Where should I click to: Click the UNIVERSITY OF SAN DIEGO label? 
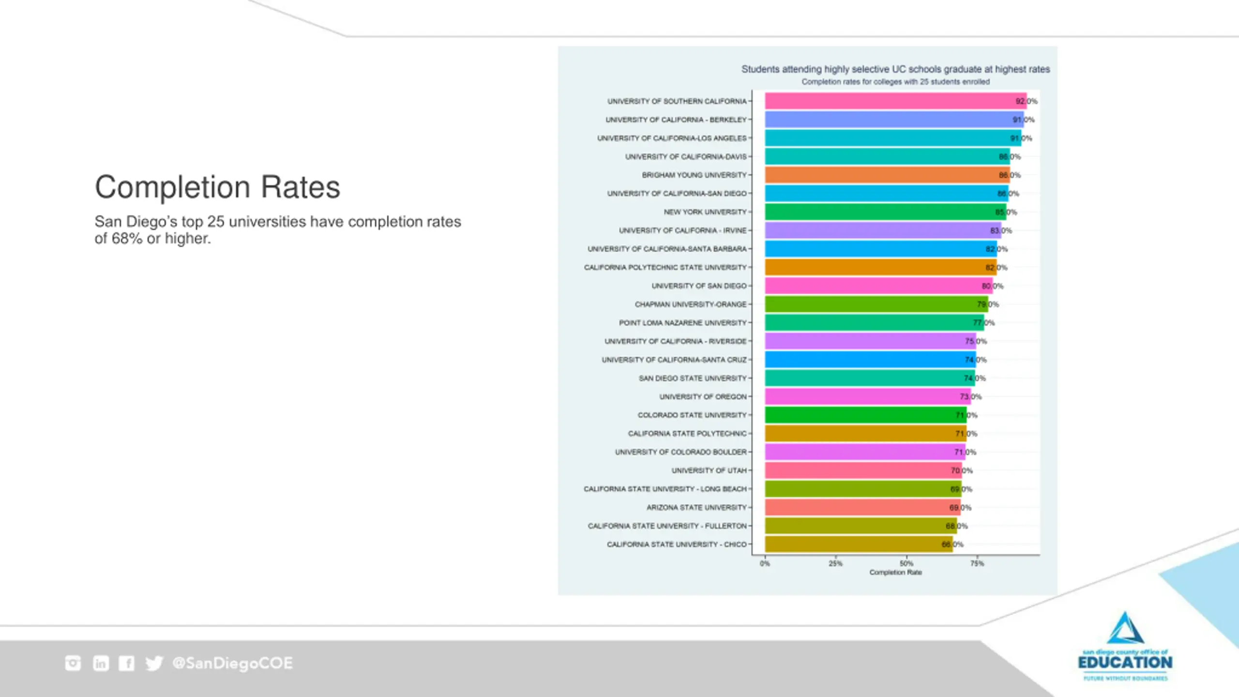point(699,286)
